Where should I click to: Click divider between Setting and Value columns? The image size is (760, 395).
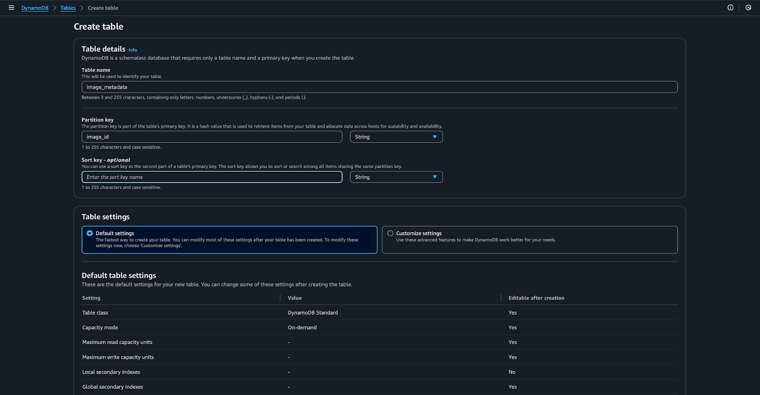(x=280, y=298)
